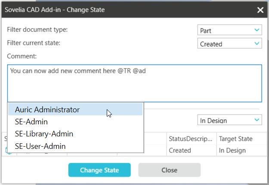Choose SE-Admin from mention suggestions

[x=75, y=122]
